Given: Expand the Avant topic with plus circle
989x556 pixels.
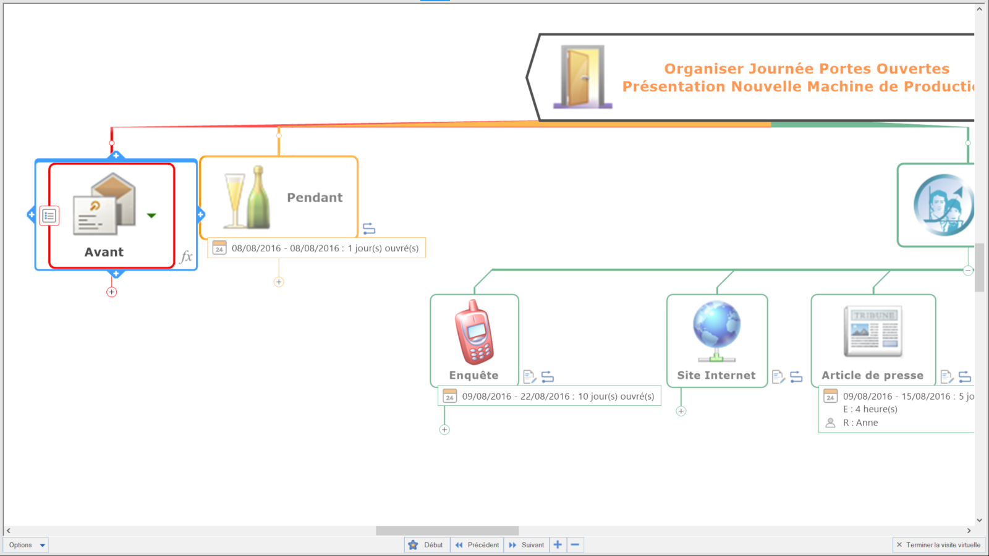Looking at the screenshot, I should click(x=112, y=292).
